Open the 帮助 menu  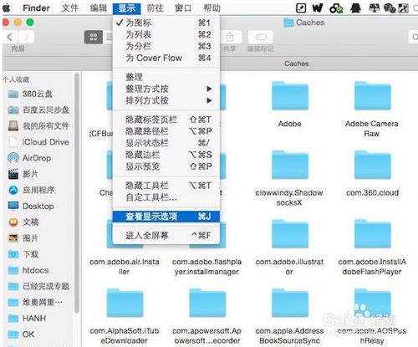pos(212,8)
